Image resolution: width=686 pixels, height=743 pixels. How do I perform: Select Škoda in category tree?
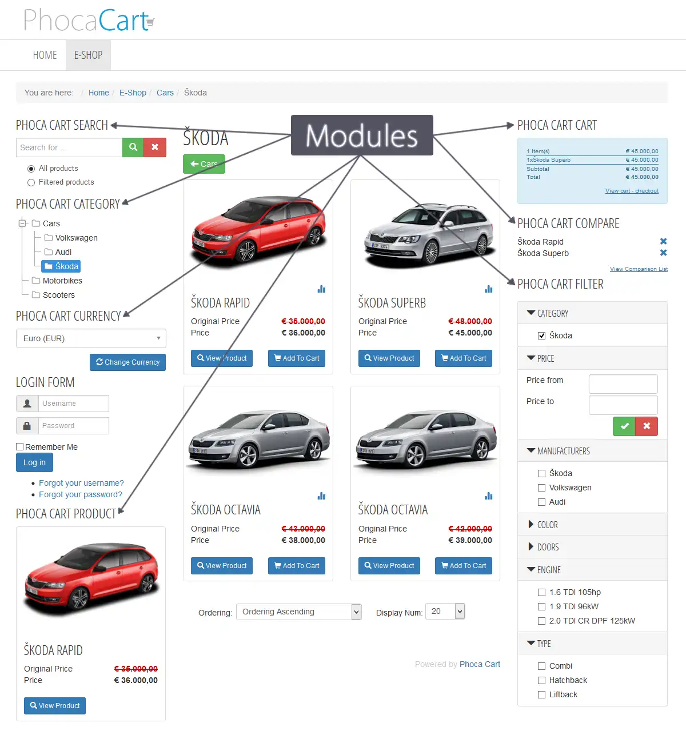pos(61,266)
